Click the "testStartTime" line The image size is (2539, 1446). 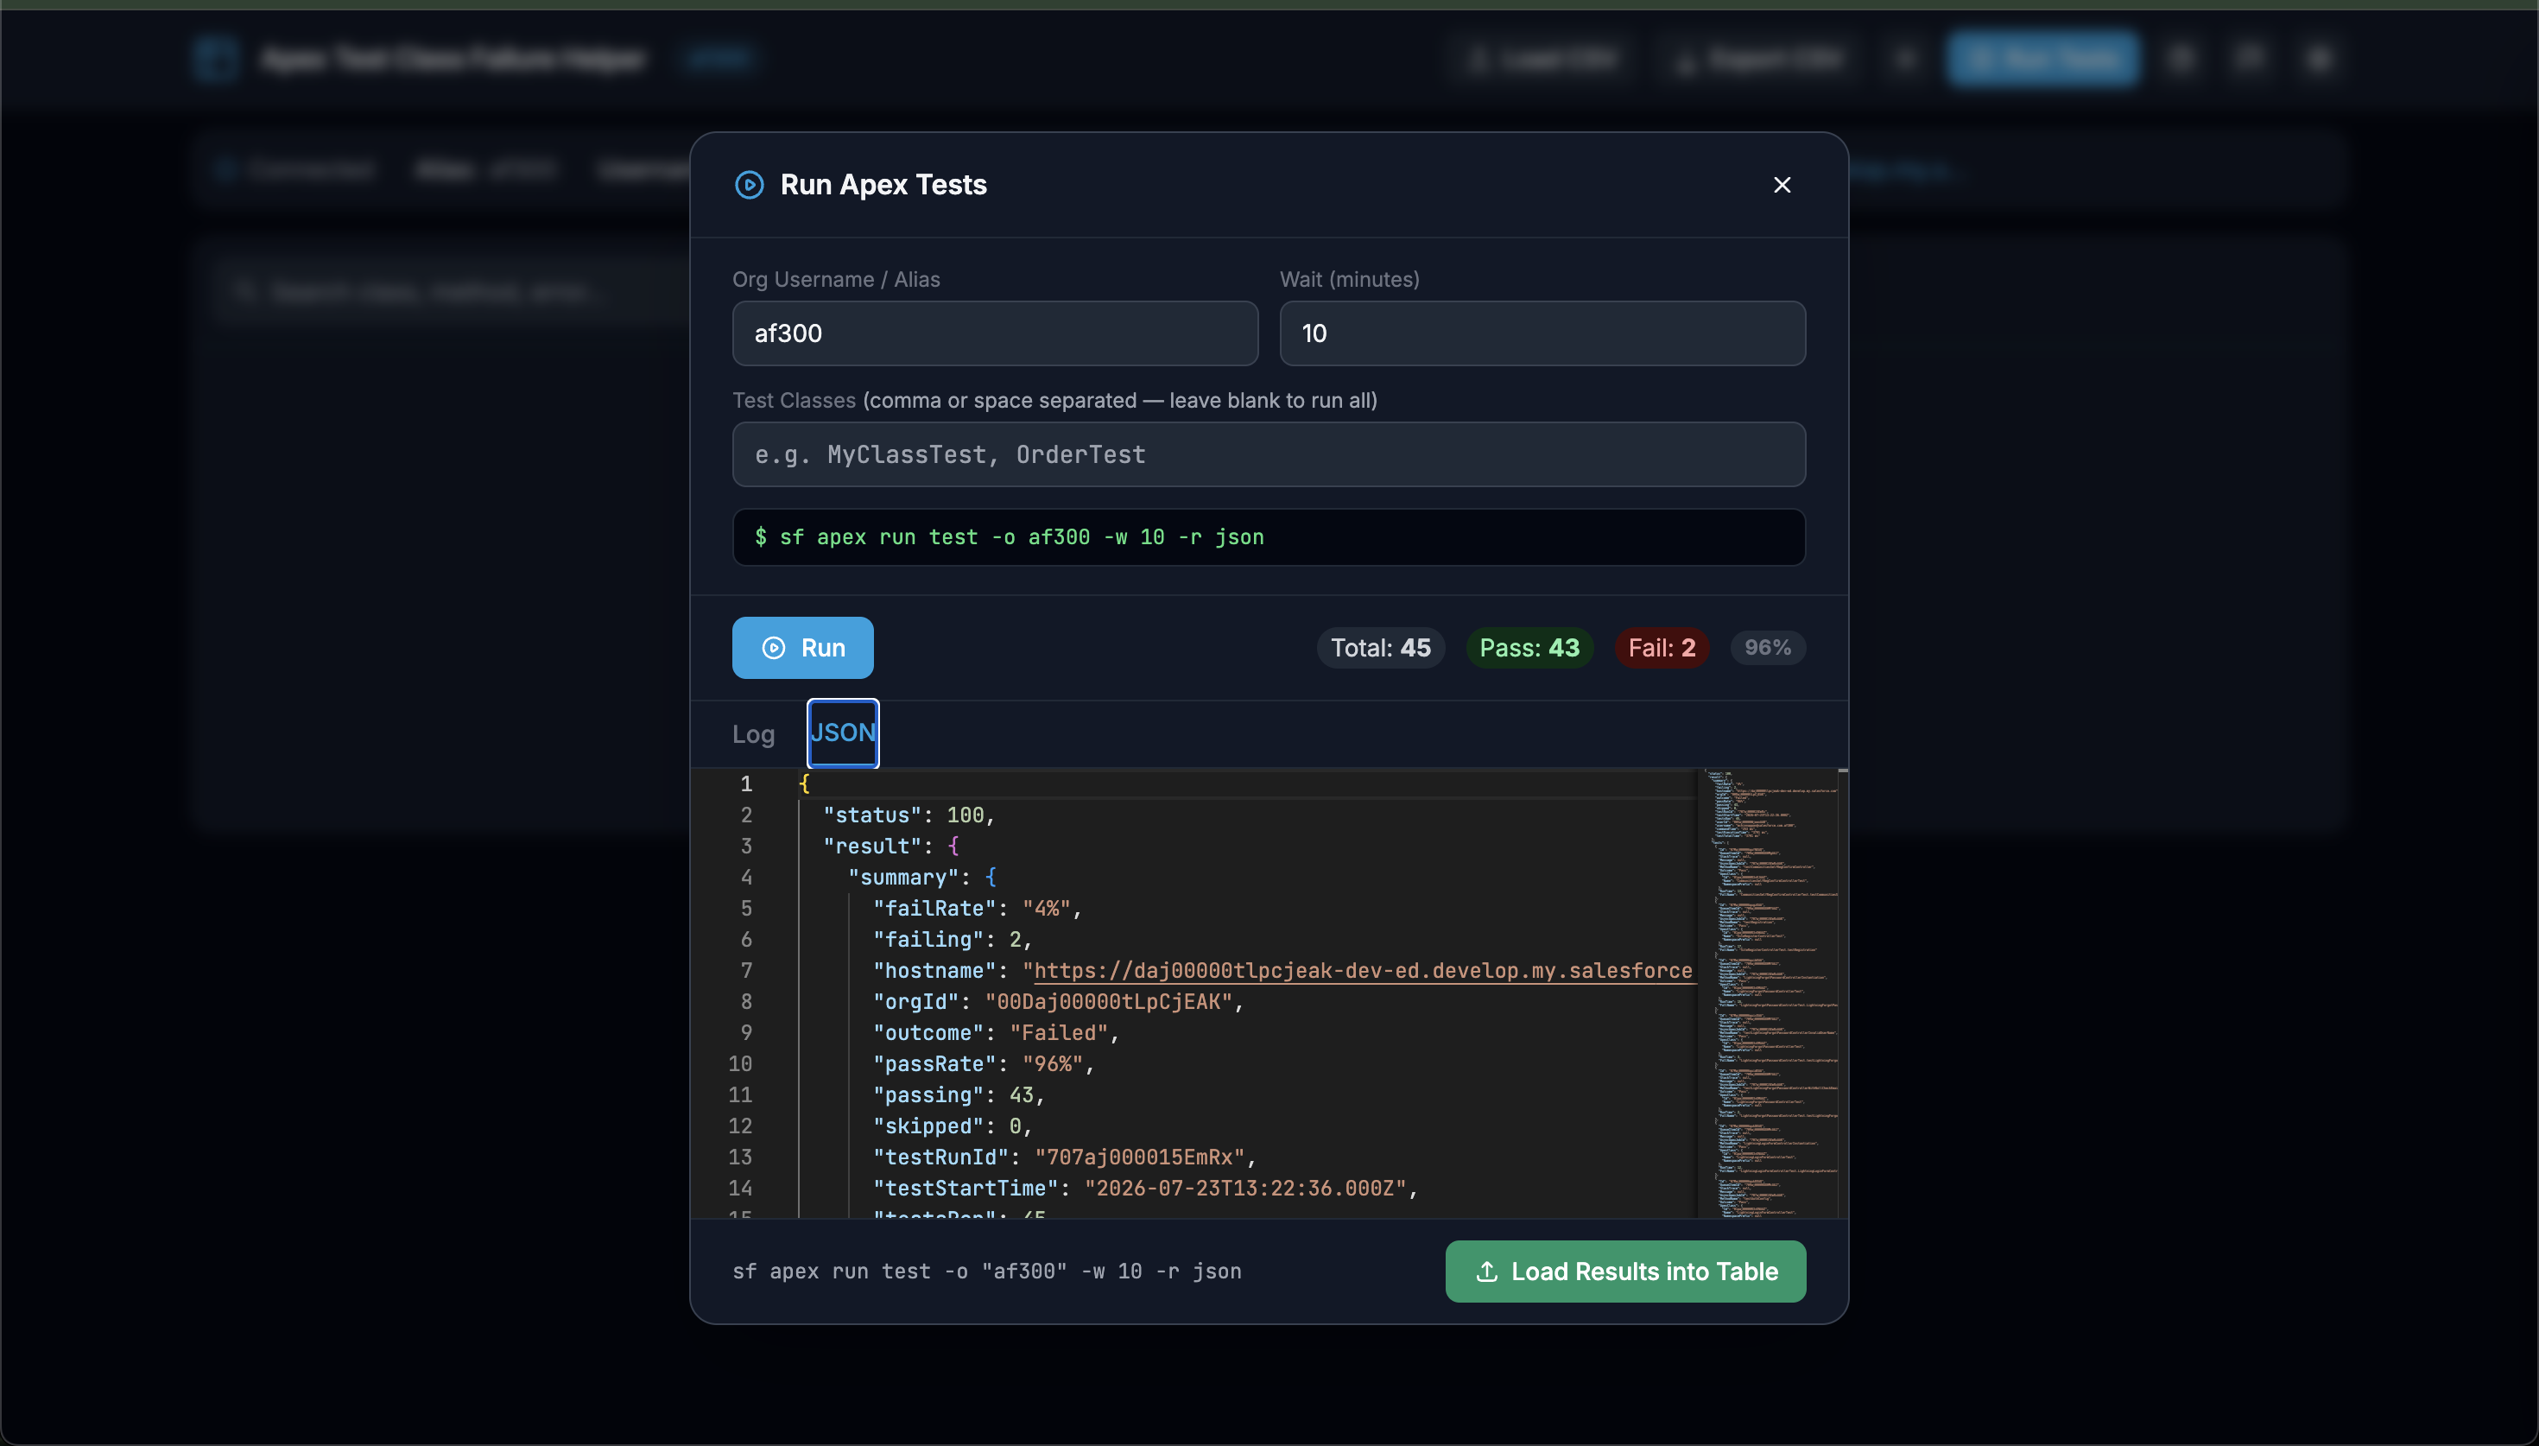click(x=1145, y=1189)
